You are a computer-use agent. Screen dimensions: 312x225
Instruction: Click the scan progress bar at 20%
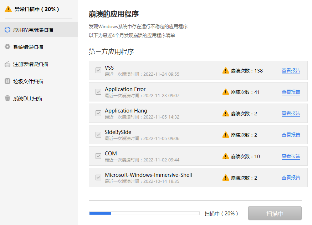[144, 213]
